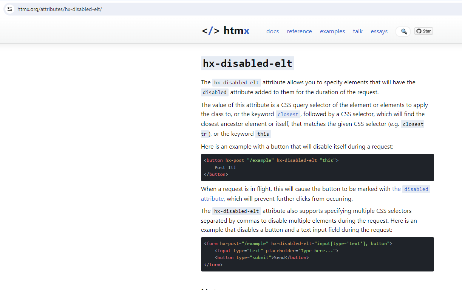Click the 'Post It!' line in the code block
462x290 pixels.
pos(225,167)
